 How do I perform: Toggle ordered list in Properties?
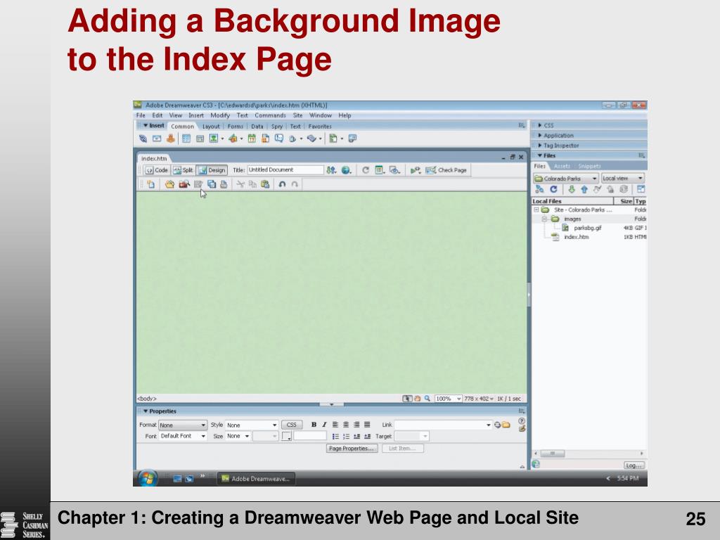pos(346,436)
